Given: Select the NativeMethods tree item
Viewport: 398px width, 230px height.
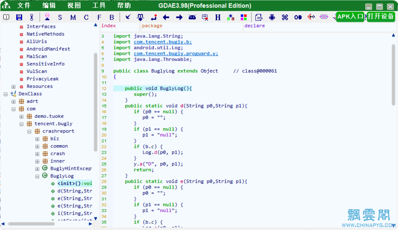Looking at the screenshot, I should pyautogui.click(x=46, y=34).
